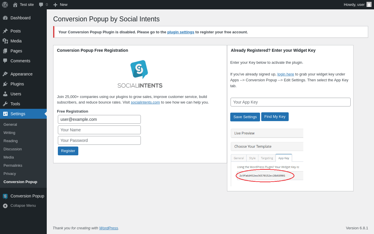Open Permalinks settings submenu item
Image resolution: width=374 pixels, height=234 pixels.
coord(13,165)
